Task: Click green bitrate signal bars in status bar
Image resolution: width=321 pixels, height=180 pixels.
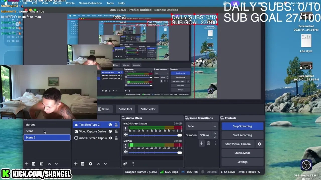Action: [x=162, y=172]
